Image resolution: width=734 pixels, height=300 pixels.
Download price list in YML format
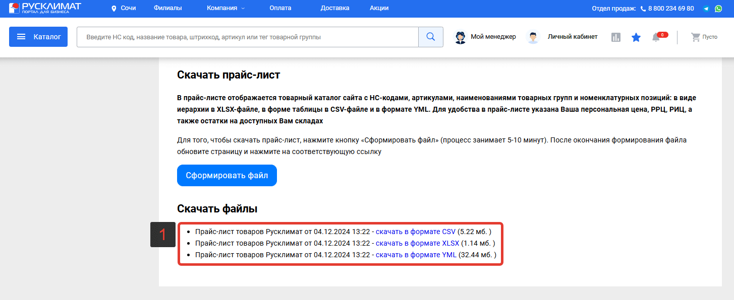(x=416, y=255)
